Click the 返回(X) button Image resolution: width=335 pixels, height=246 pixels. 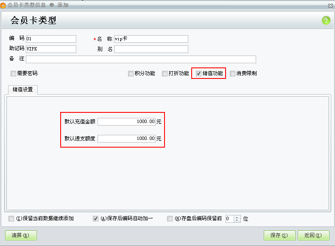(313, 235)
